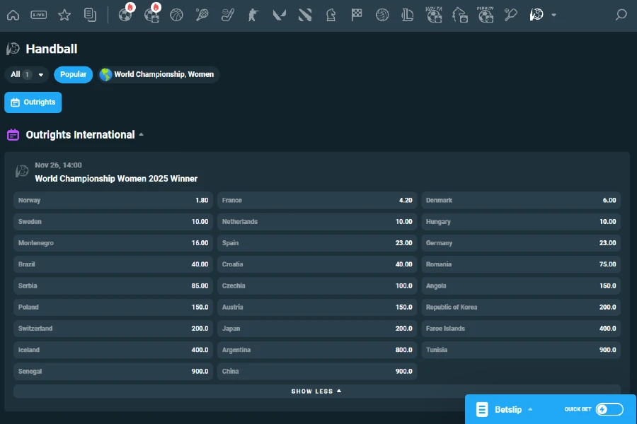Open the Handball dropdown arrow
This screenshot has width=637, height=424.
tap(553, 15)
